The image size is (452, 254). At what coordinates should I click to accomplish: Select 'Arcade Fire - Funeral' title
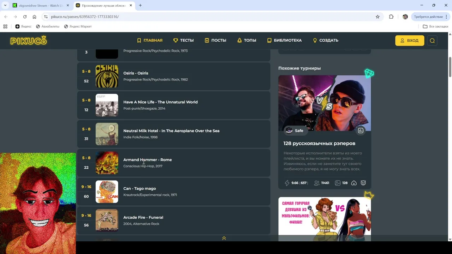click(143, 217)
